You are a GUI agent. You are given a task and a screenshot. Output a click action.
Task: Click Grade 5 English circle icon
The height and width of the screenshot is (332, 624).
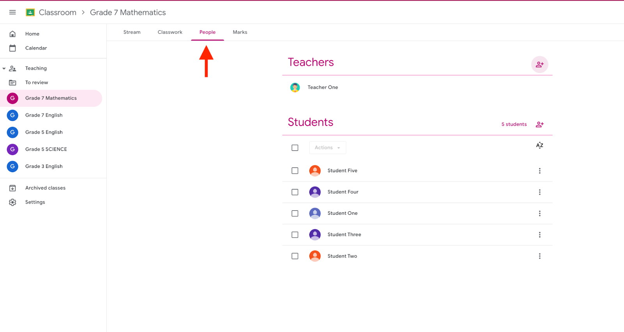pos(12,132)
